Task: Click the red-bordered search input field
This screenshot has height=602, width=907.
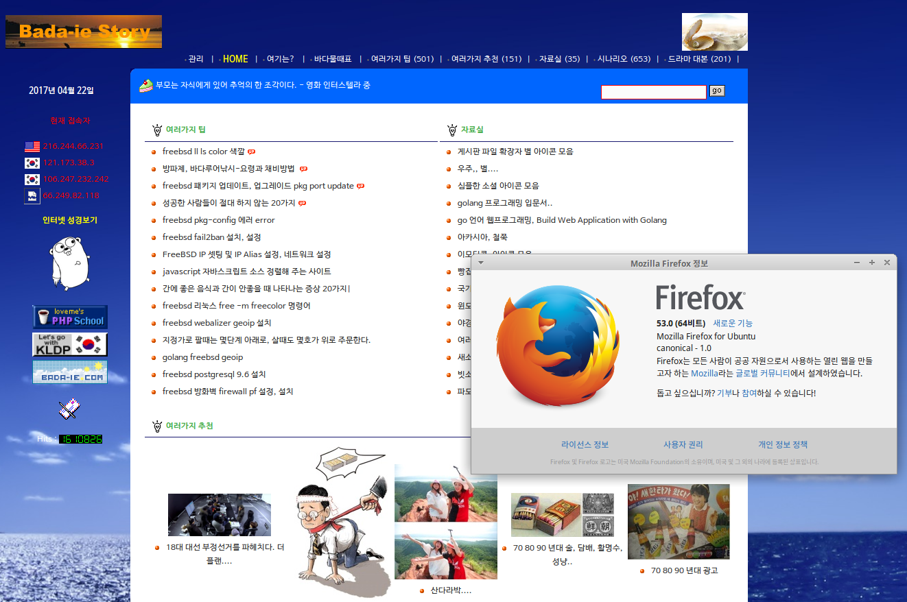Action: point(653,92)
